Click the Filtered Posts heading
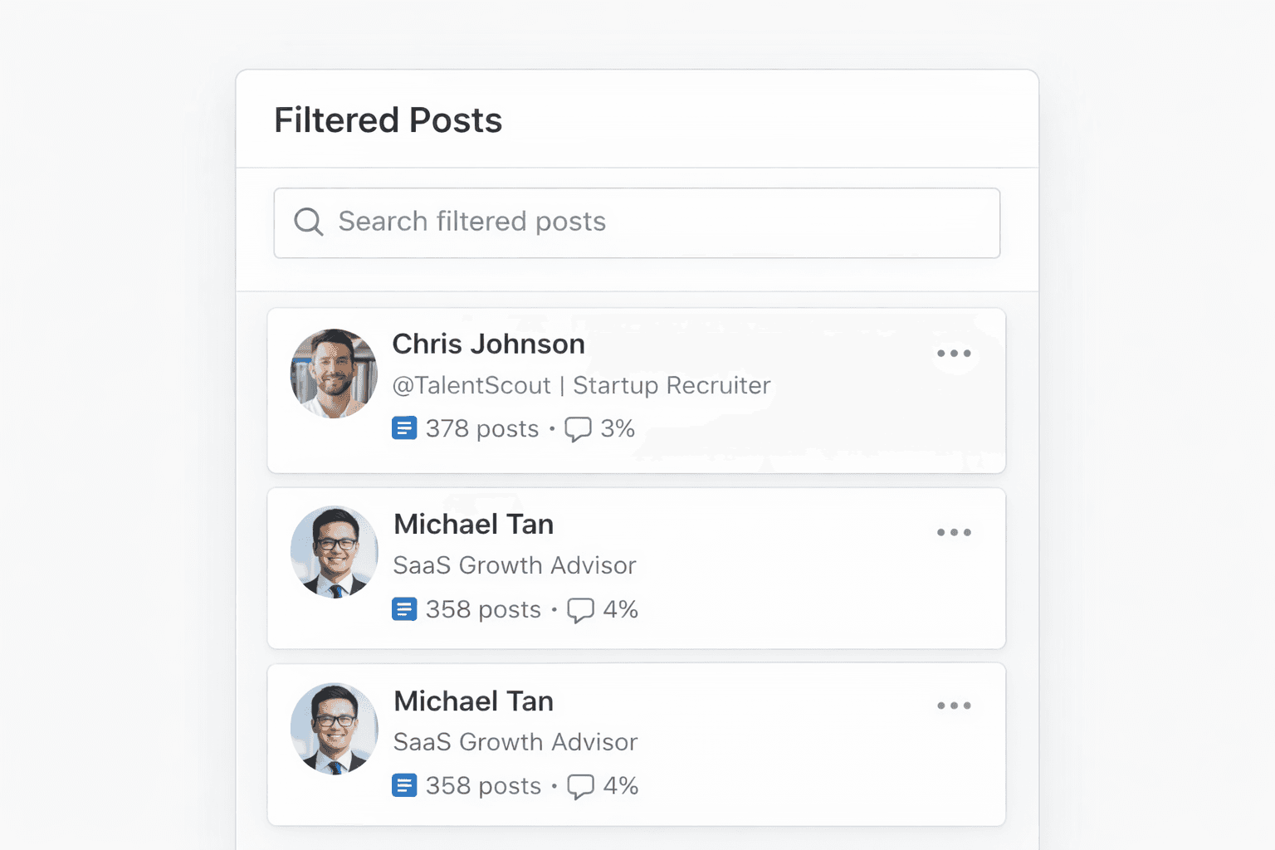1275x850 pixels. click(388, 120)
